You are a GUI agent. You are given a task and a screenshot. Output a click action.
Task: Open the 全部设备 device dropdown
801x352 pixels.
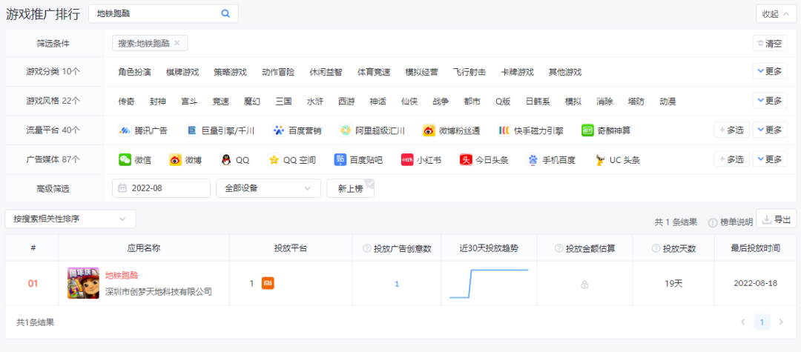pyautogui.click(x=268, y=188)
